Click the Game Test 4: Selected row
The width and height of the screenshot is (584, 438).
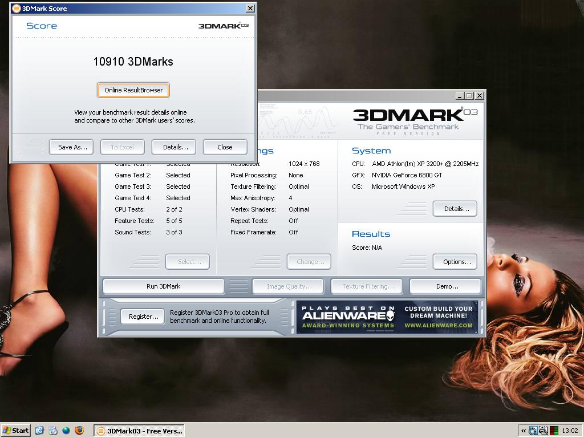(x=152, y=198)
